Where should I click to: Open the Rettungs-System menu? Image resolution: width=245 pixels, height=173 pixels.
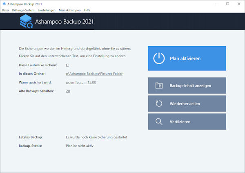point(23,10)
